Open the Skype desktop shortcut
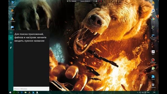Viewport: 167px width, 94px height. click(153, 77)
